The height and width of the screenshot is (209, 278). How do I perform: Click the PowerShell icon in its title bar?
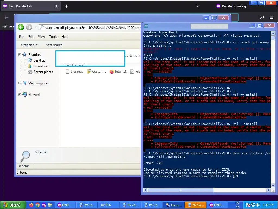tap(146, 26)
